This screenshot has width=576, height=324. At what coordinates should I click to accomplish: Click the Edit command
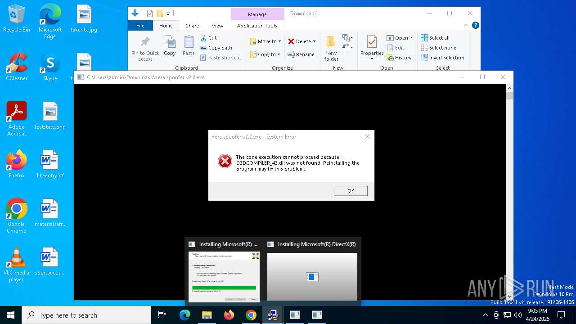395,48
